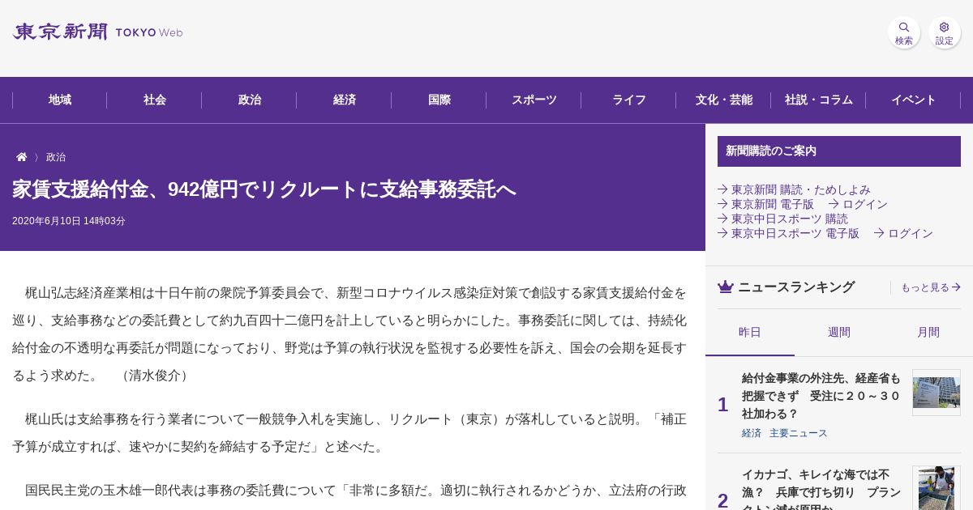Open 東京中日スポーツ 電子版 link

[x=788, y=233]
